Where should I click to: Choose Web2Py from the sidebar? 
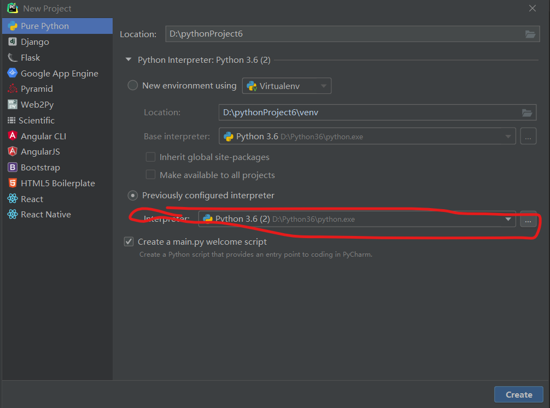click(x=57, y=104)
